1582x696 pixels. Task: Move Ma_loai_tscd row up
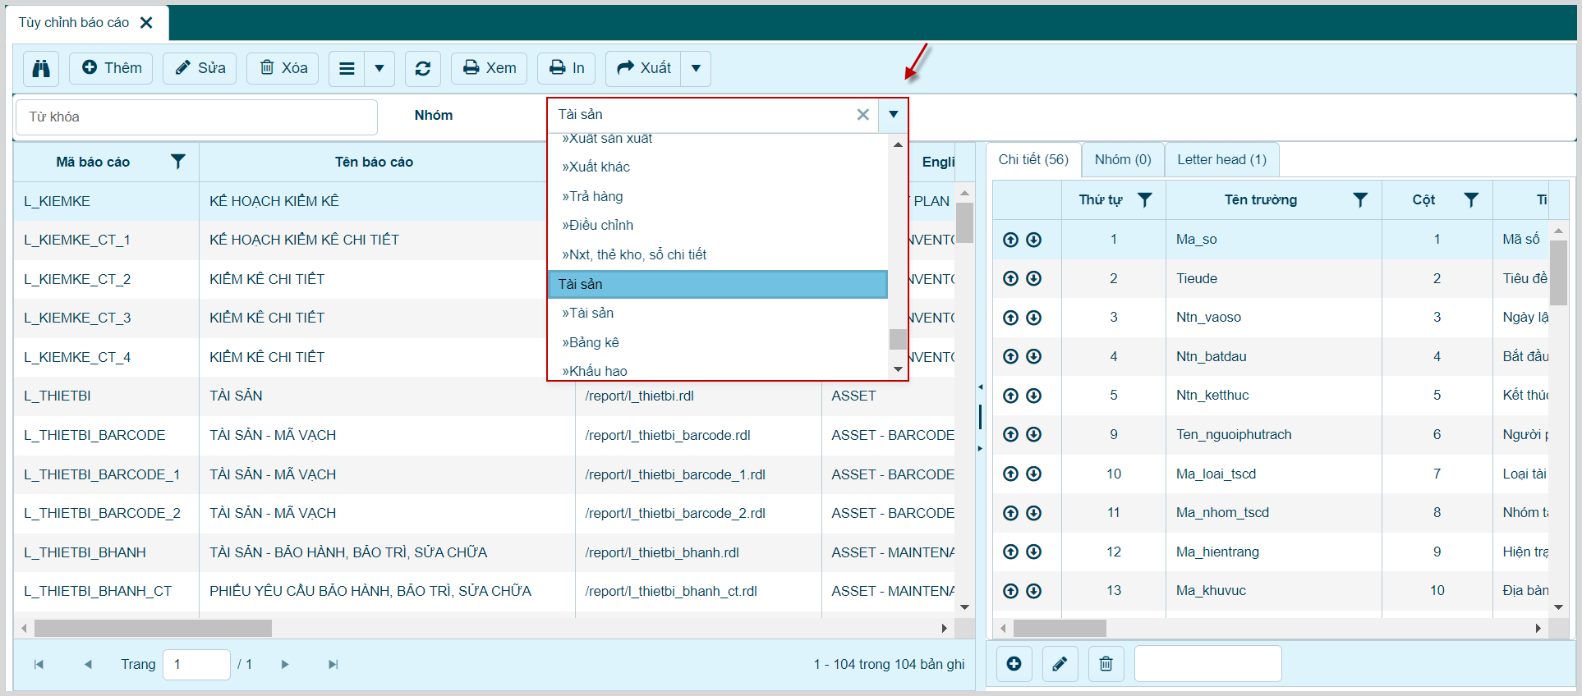[1010, 474]
